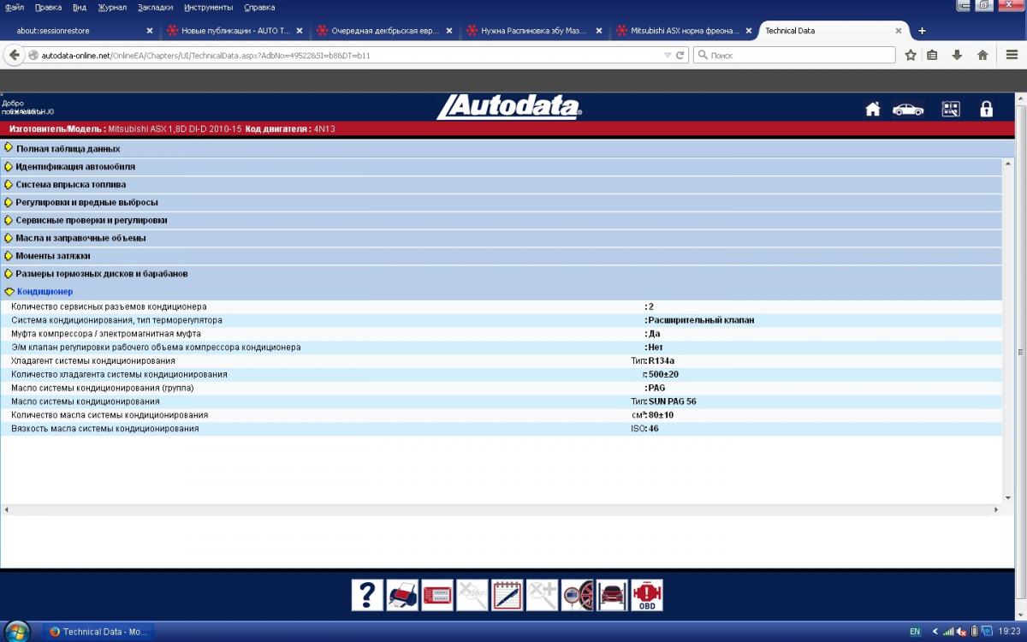The width and height of the screenshot is (1027, 642).
Task: Click the taskbar clock 19:23
Action: [1009, 632]
